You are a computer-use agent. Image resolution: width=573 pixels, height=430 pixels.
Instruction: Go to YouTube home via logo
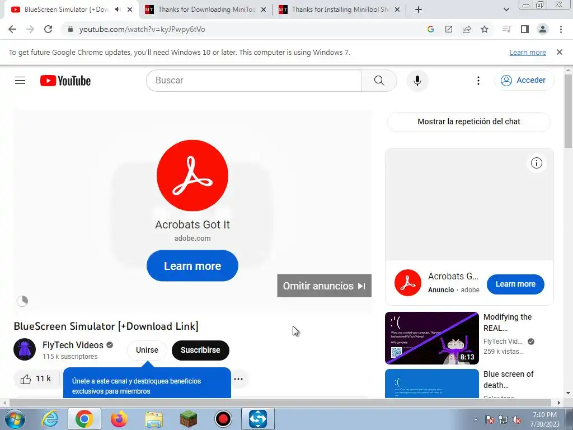coord(65,81)
